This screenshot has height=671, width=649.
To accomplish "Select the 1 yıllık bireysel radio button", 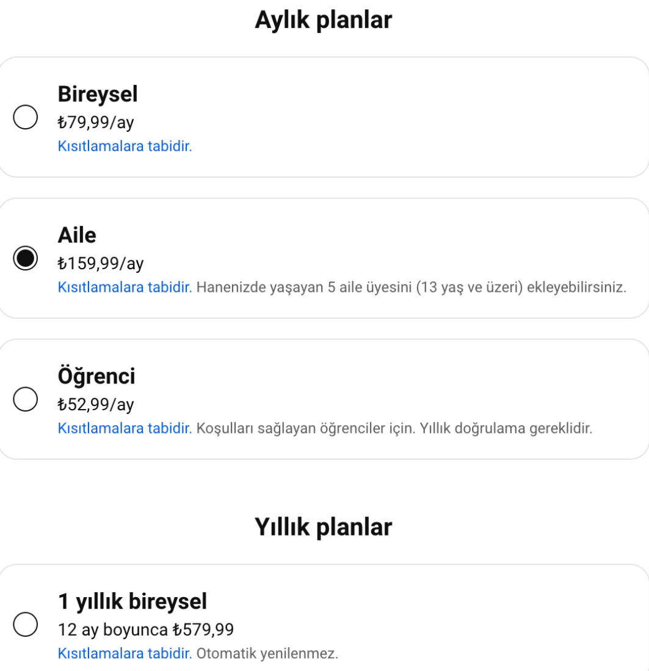I will (25, 625).
